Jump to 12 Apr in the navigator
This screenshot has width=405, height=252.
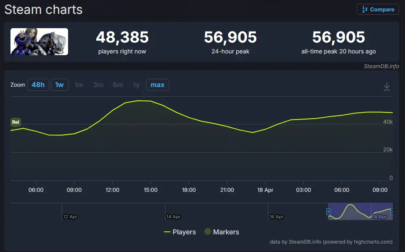[70, 217]
